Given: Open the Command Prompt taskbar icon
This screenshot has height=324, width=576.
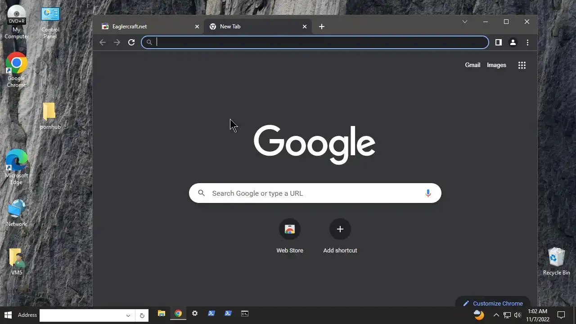Looking at the screenshot, I should [245, 314].
